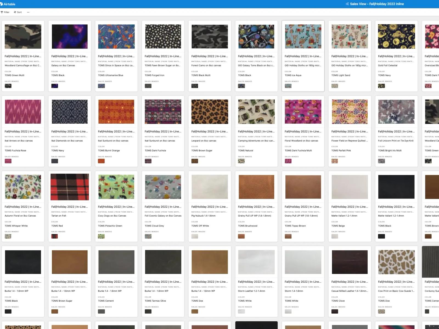The height and width of the screenshot is (329, 439).
Task: Open the Ikat Diamonds main image
Action: pyautogui.click(x=70, y=112)
